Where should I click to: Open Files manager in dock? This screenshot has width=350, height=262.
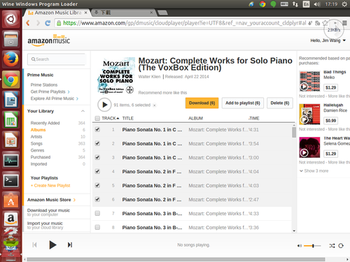pos(10,39)
